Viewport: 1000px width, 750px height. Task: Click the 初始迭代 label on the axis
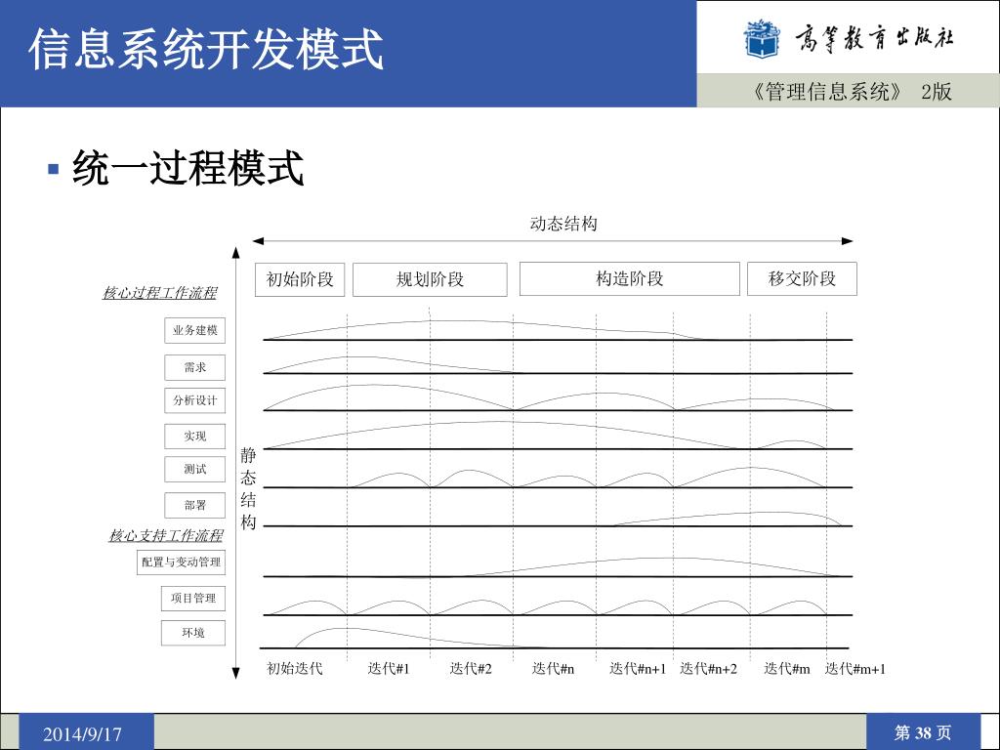(295, 669)
